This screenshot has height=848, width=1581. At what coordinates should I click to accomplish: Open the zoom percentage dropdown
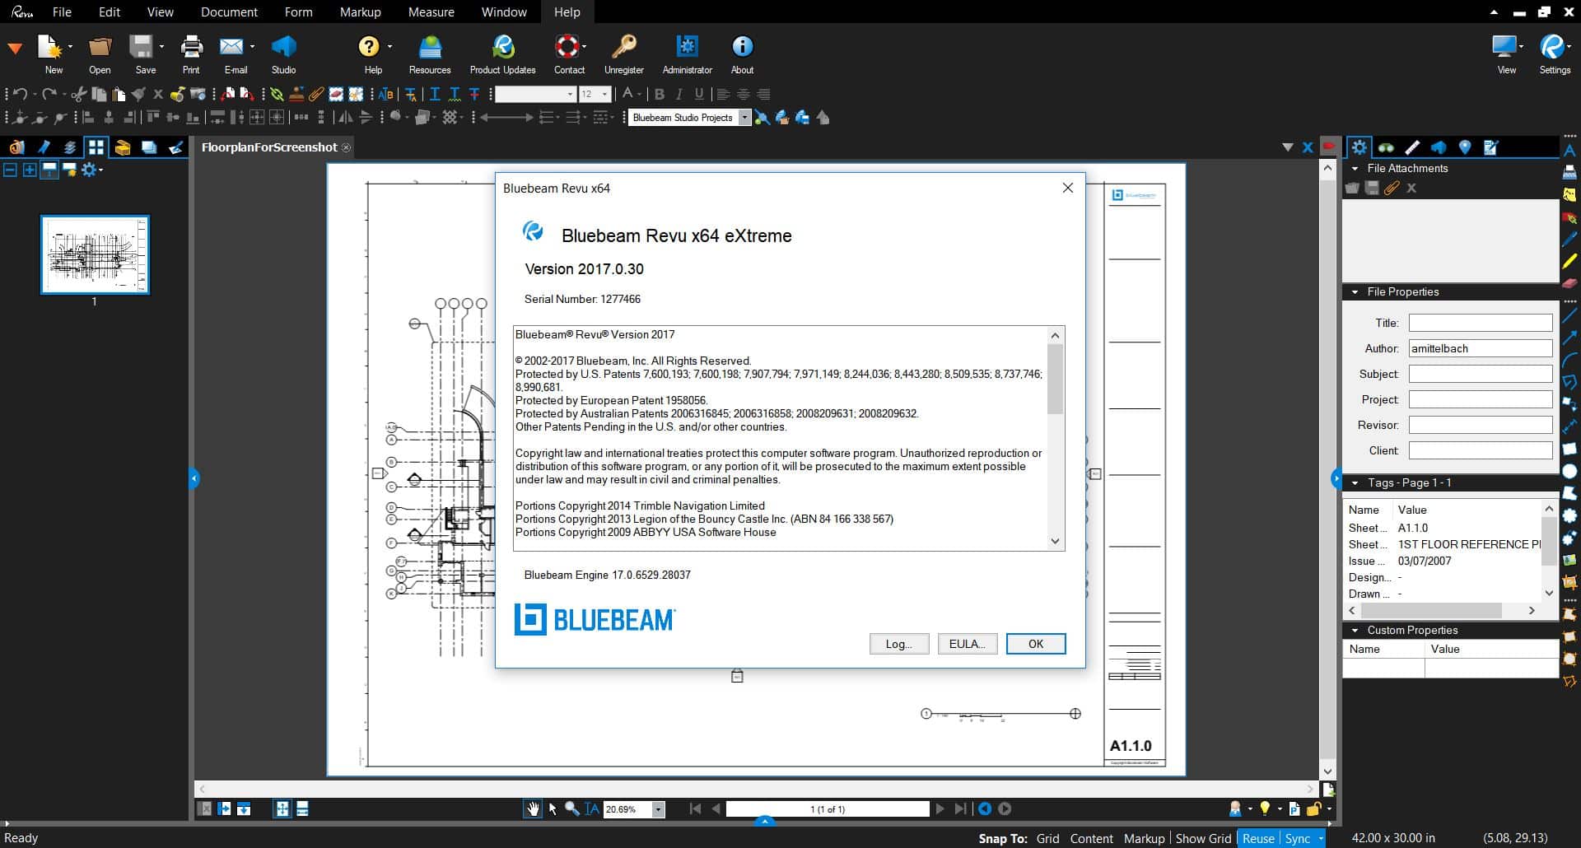click(x=657, y=809)
